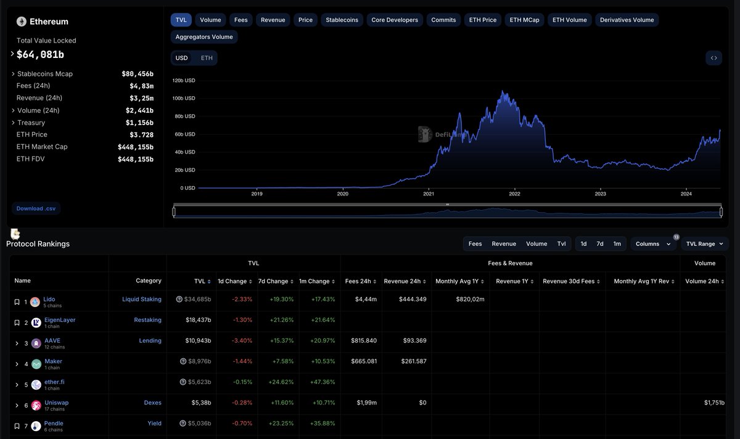Click the left handle of the chart range slider

click(174, 211)
